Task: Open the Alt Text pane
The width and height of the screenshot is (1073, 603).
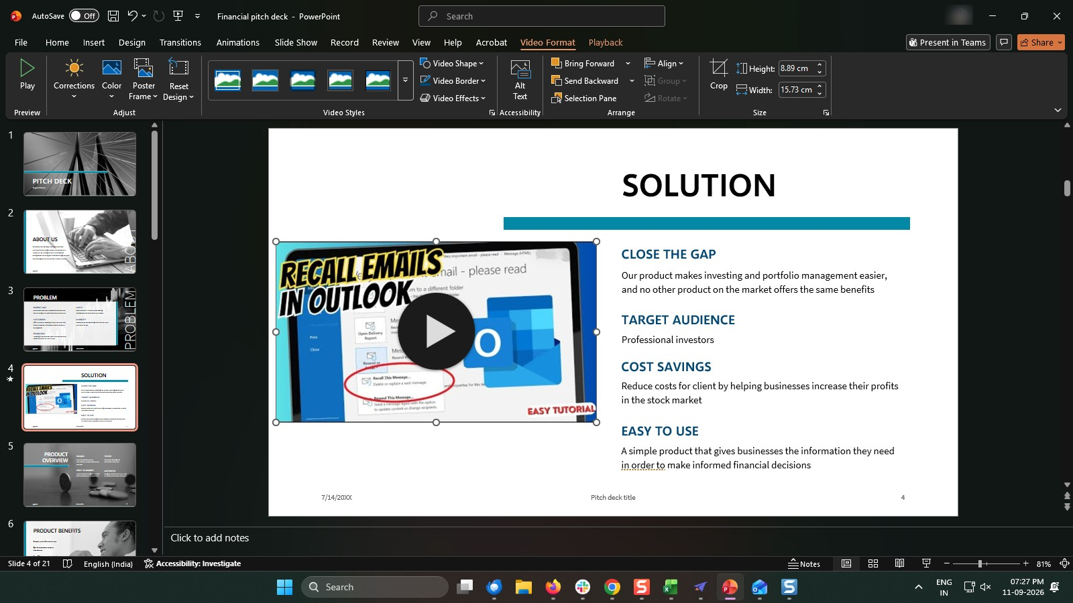Action: pos(520,79)
